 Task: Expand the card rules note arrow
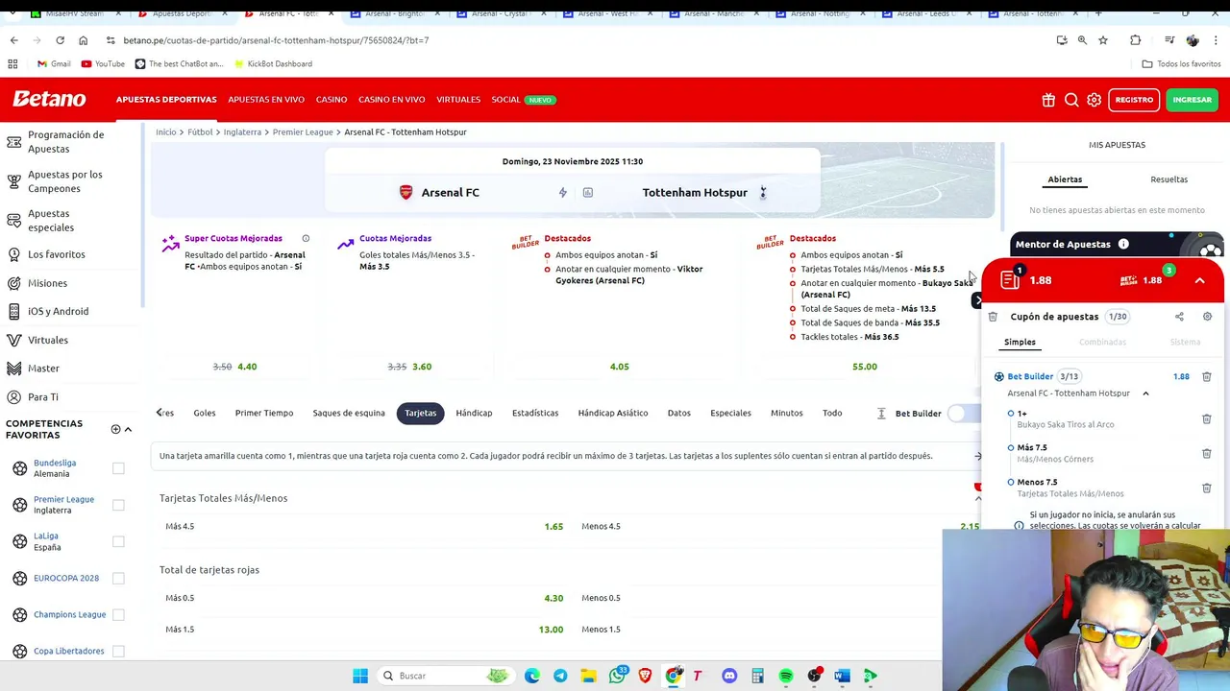tap(978, 456)
